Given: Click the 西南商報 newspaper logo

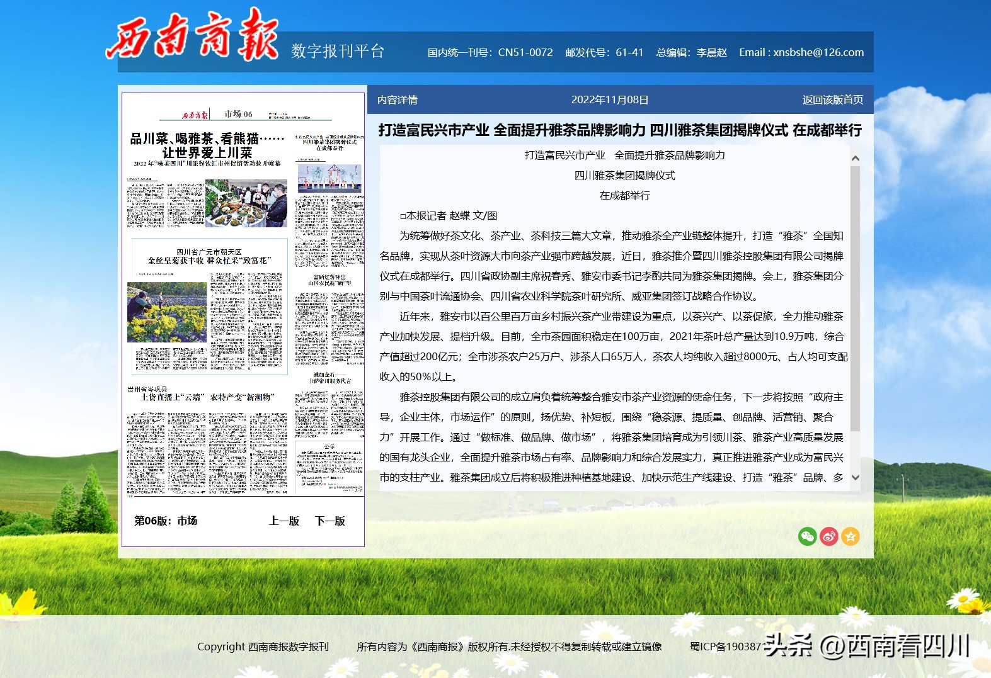Looking at the screenshot, I should 192,35.
